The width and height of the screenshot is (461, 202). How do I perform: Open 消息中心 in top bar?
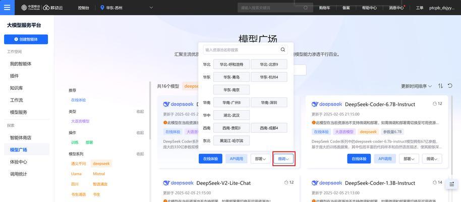(396, 8)
